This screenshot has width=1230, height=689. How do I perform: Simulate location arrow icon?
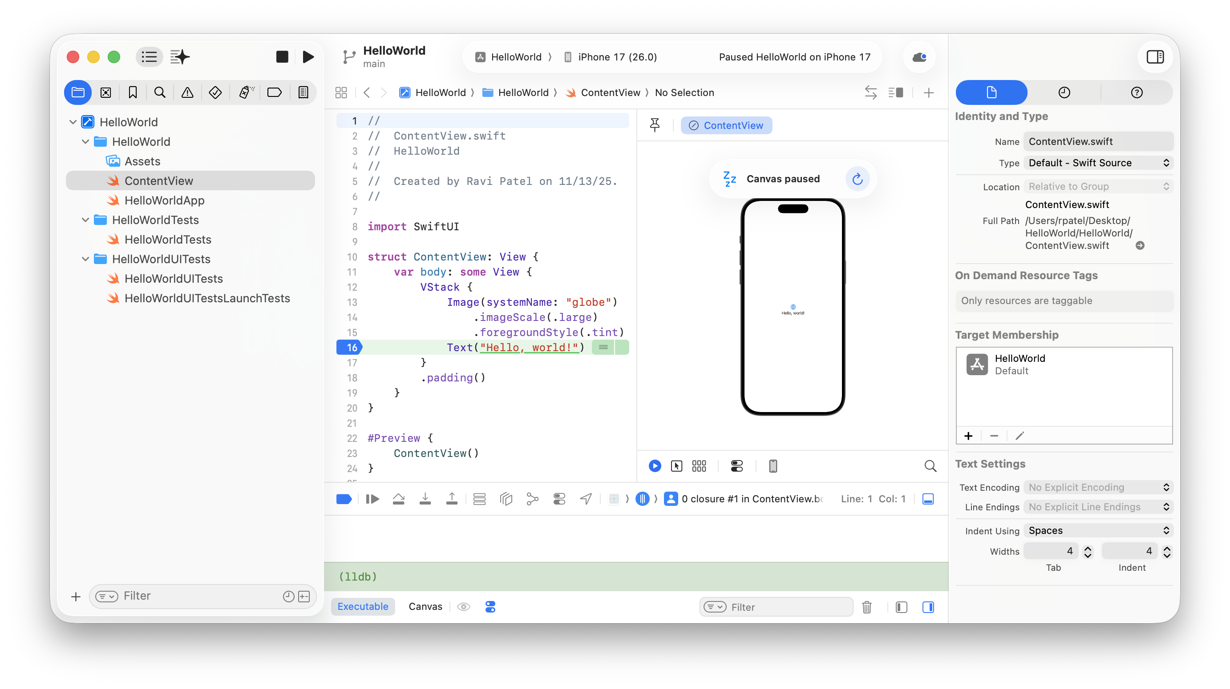(586, 499)
